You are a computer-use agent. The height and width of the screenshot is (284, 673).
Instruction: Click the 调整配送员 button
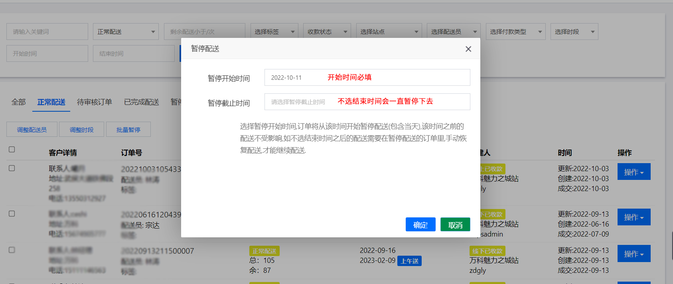click(x=32, y=130)
